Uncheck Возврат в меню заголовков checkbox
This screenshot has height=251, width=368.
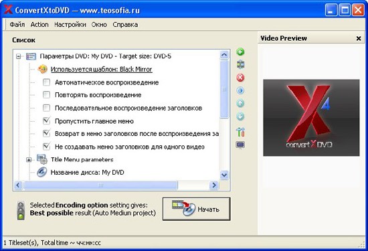(x=46, y=134)
